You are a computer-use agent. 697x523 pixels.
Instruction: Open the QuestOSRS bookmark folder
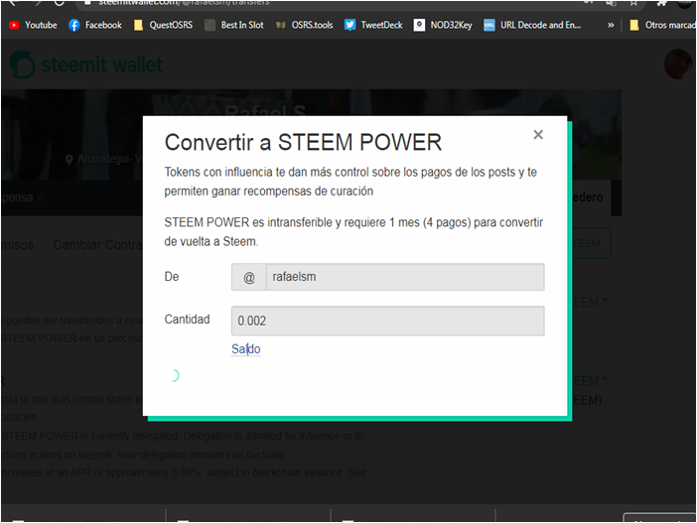coord(163,25)
